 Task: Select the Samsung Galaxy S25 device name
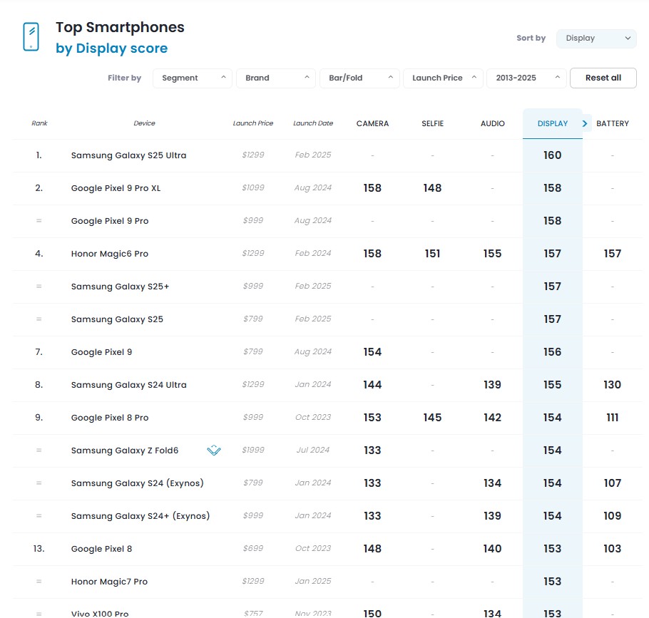coord(117,319)
